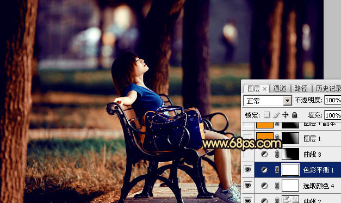Select the 图层 1 副本 layer mask thumbnail

pyautogui.click(x=290, y=125)
